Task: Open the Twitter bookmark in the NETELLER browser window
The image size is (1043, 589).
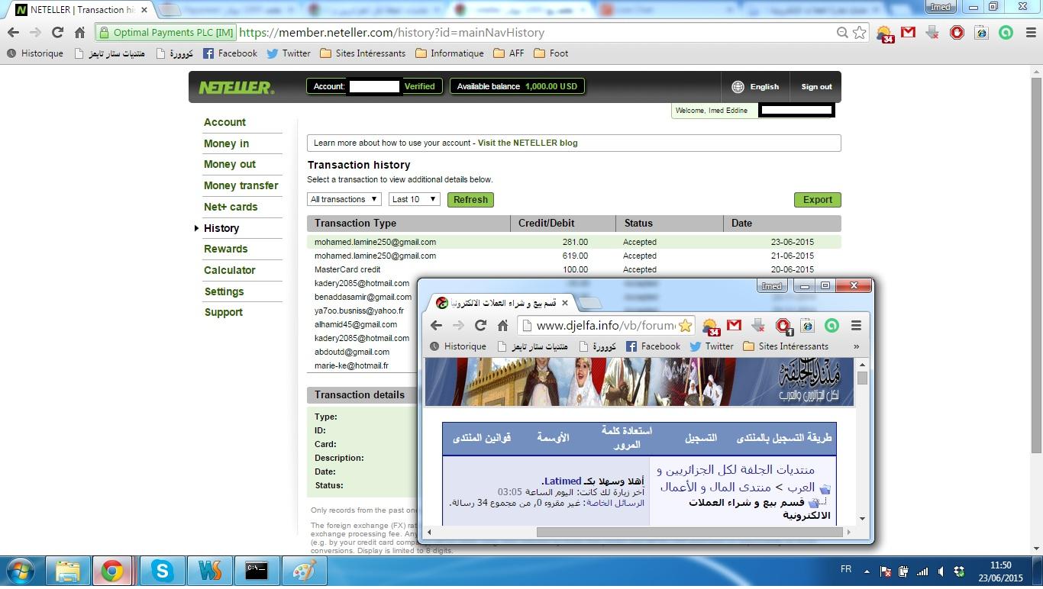Action: pos(289,53)
